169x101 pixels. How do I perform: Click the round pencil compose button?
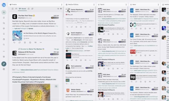click(x=4, y=64)
